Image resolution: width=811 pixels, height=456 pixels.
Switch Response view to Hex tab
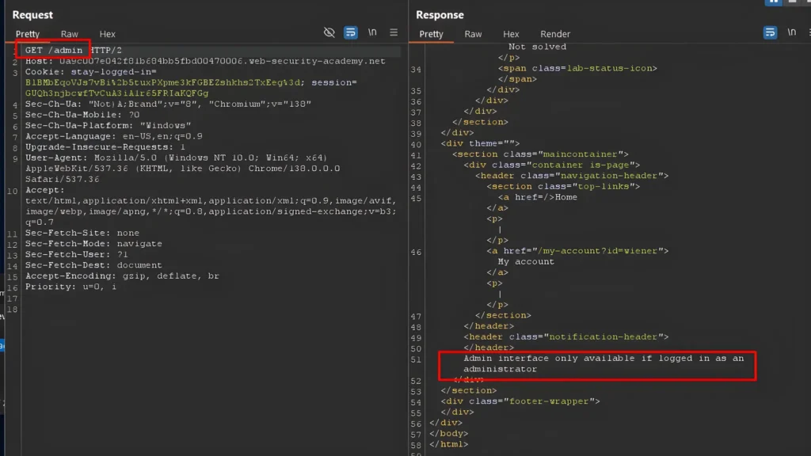click(512, 34)
